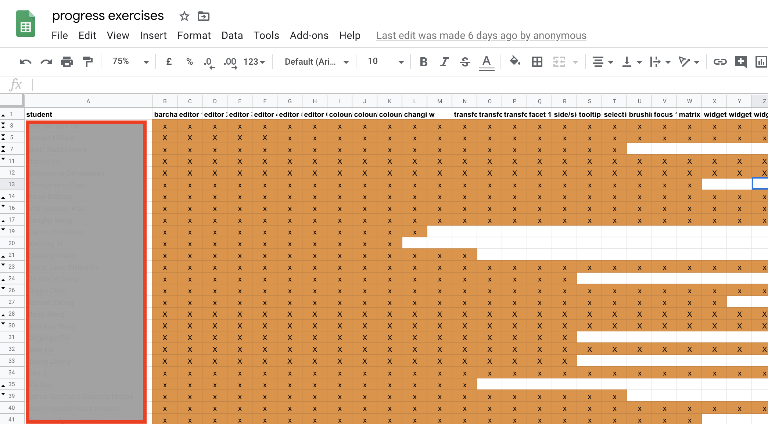Expand hidden rows below row 19
This screenshot has height=424, width=768.
click(3, 230)
